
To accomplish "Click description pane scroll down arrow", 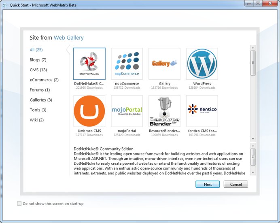I will (x=253, y=172).
